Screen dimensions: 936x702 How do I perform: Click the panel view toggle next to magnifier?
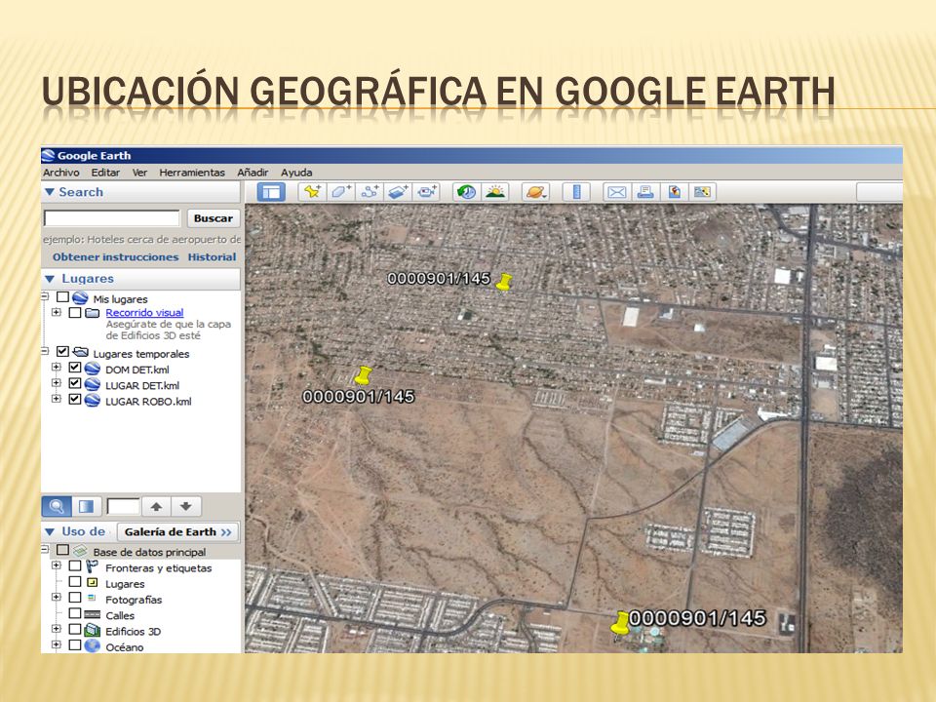86,507
